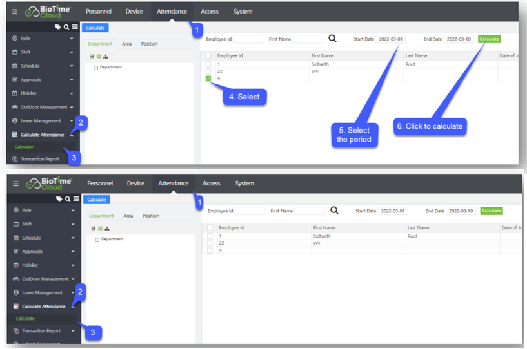Tick the Department checkbox in top screenshot tree
The height and width of the screenshot is (349, 527).
click(96, 68)
